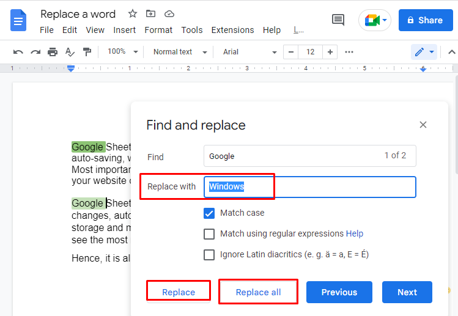This screenshot has width=458, height=316.
Task: Click the Find and replace dialog title
Action: click(x=196, y=125)
